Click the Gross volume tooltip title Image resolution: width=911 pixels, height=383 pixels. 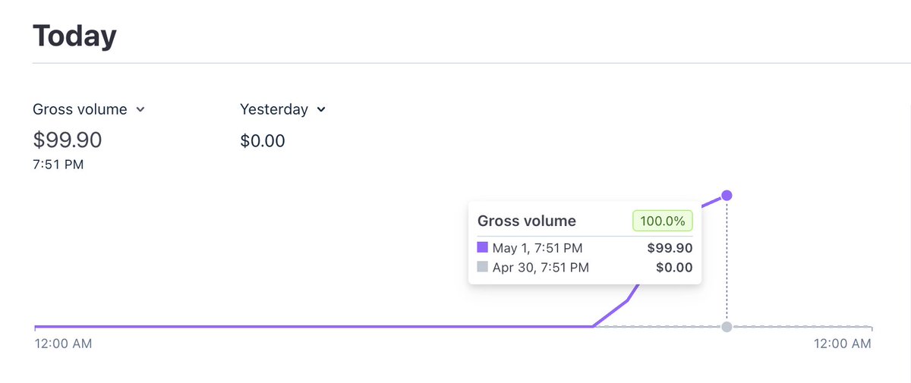click(527, 221)
